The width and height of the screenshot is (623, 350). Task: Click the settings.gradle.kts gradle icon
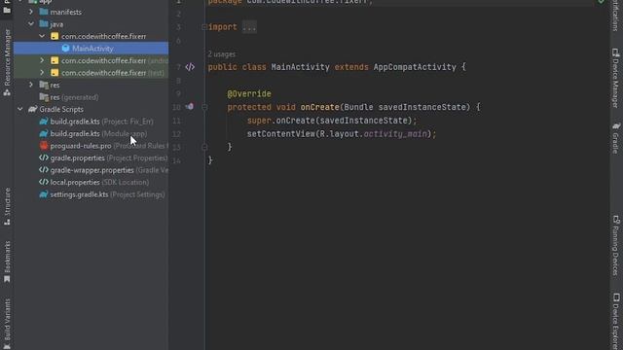pos(44,194)
